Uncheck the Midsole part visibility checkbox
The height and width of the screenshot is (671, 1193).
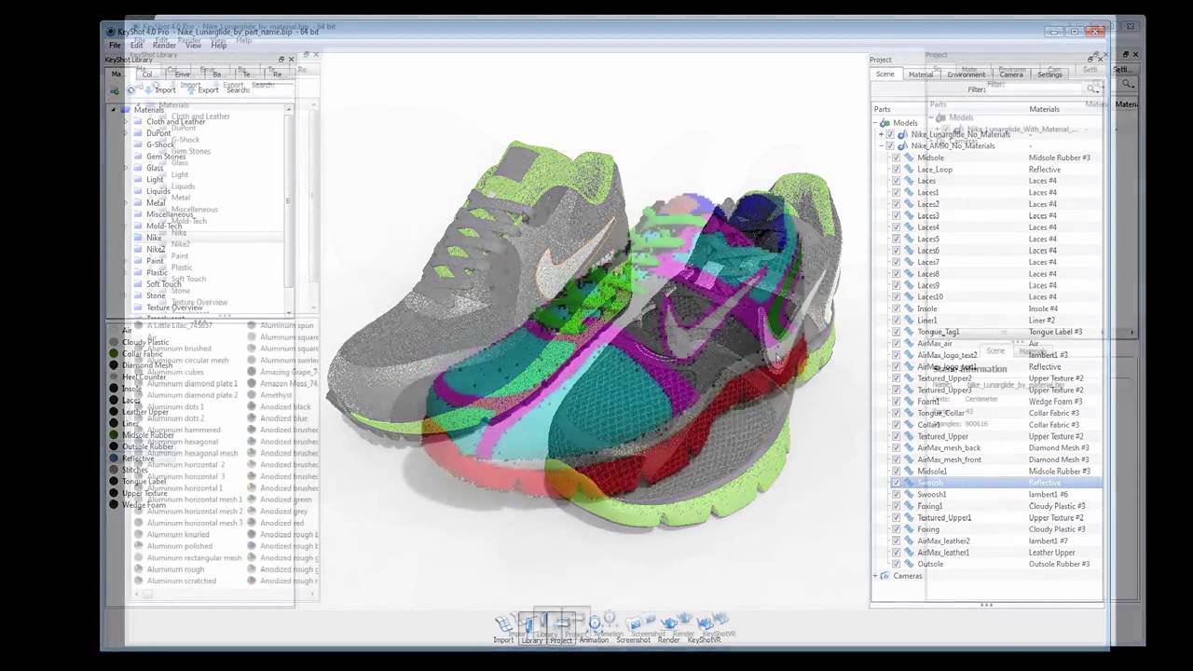(896, 157)
